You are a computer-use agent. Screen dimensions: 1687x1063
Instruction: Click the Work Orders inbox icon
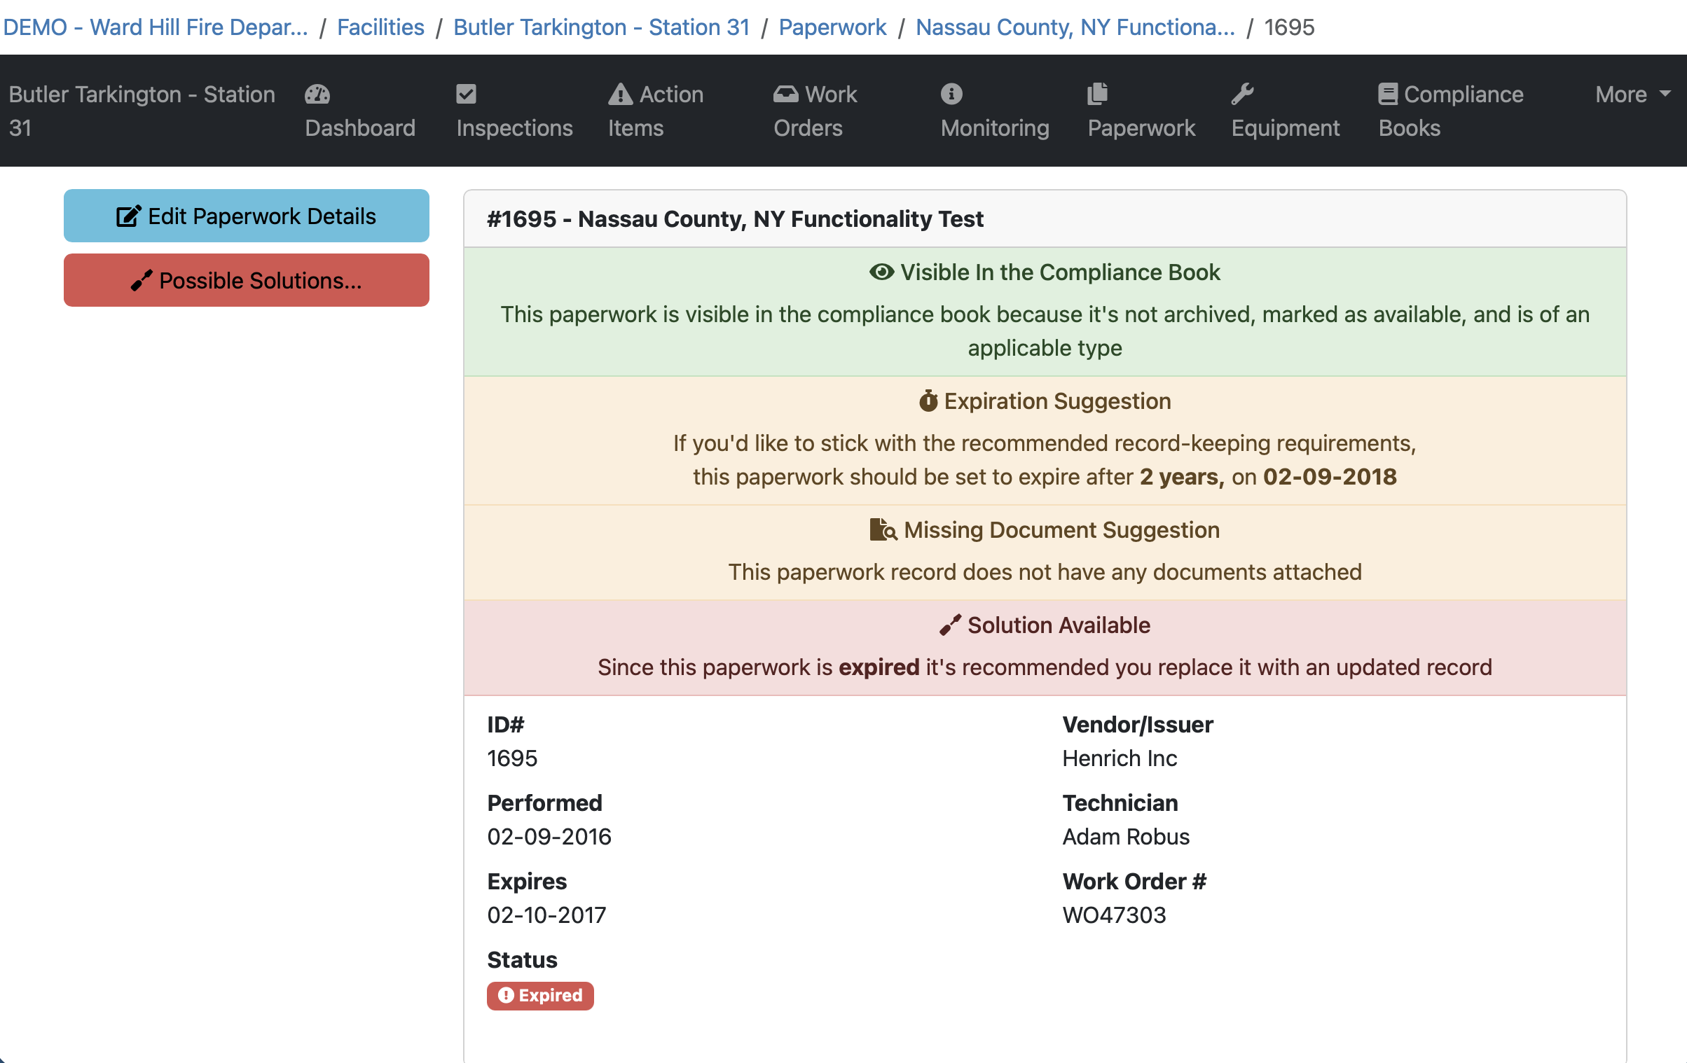tap(785, 94)
